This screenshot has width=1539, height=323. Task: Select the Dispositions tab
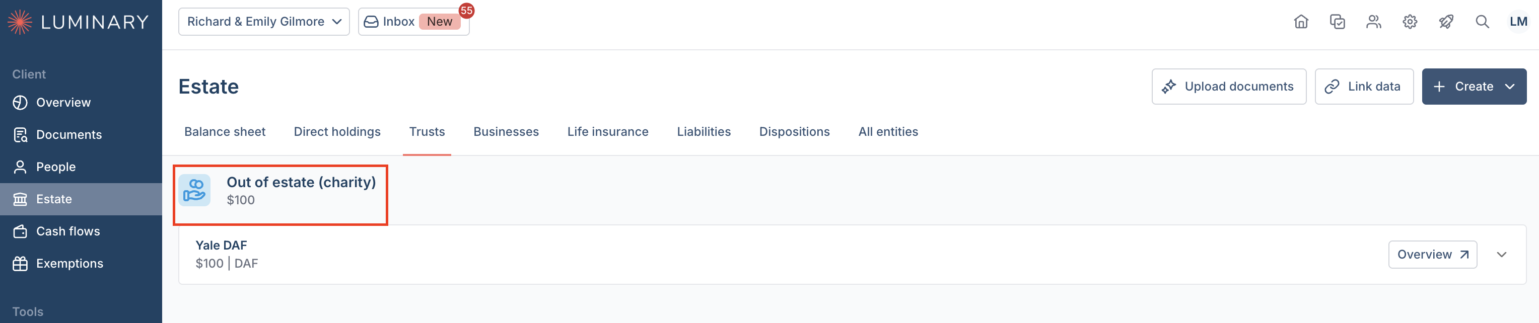coord(794,131)
